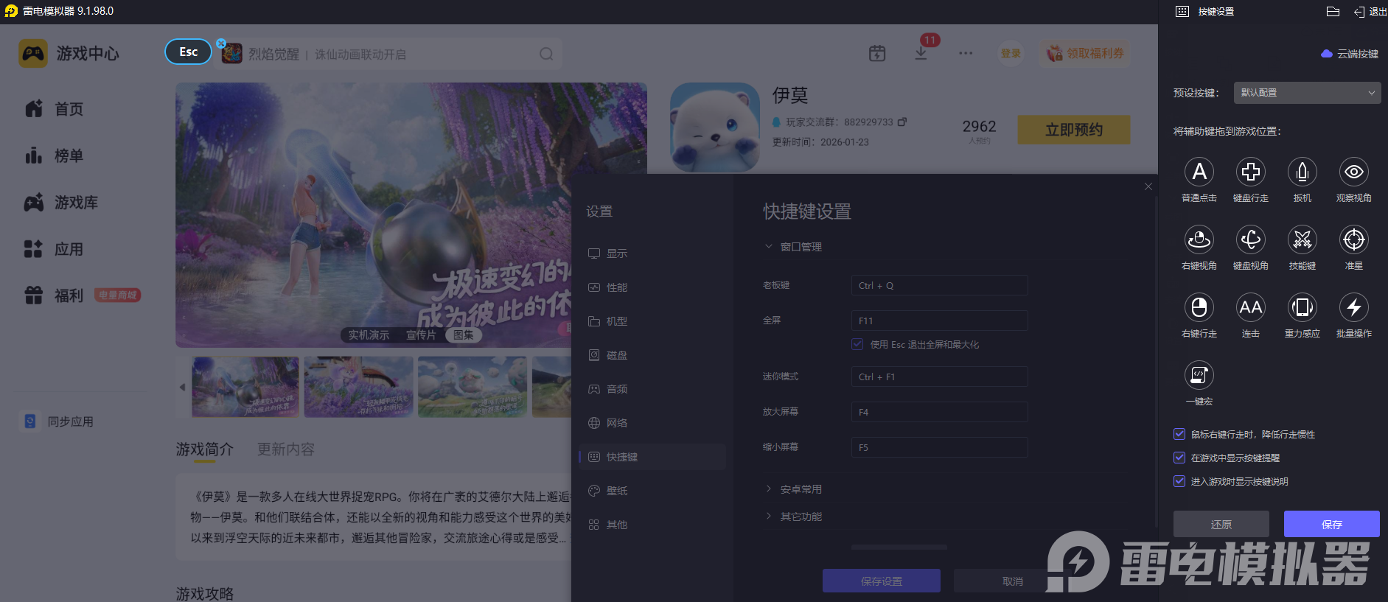Open the 预设按键 默认配置 dropdown
This screenshot has width=1388, height=602.
click(x=1308, y=93)
